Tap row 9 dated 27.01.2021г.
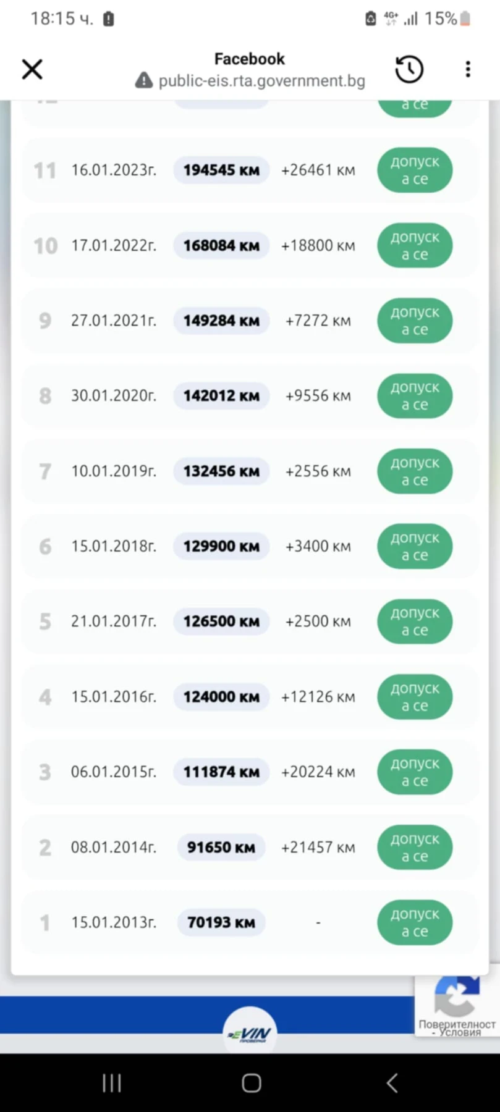Screen dimensions: 500x1112 [114, 321]
